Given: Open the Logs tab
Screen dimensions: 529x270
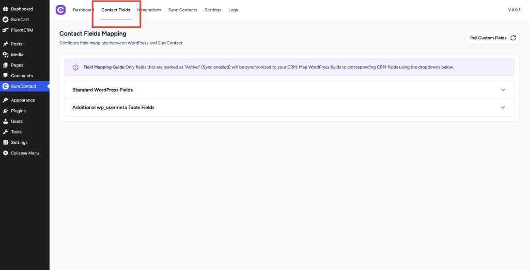Looking at the screenshot, I should click(233, 10).
